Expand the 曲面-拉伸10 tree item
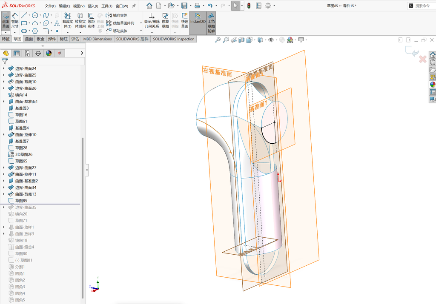The width and height of the screenshot is (436, 304). [x=3, y=134]
